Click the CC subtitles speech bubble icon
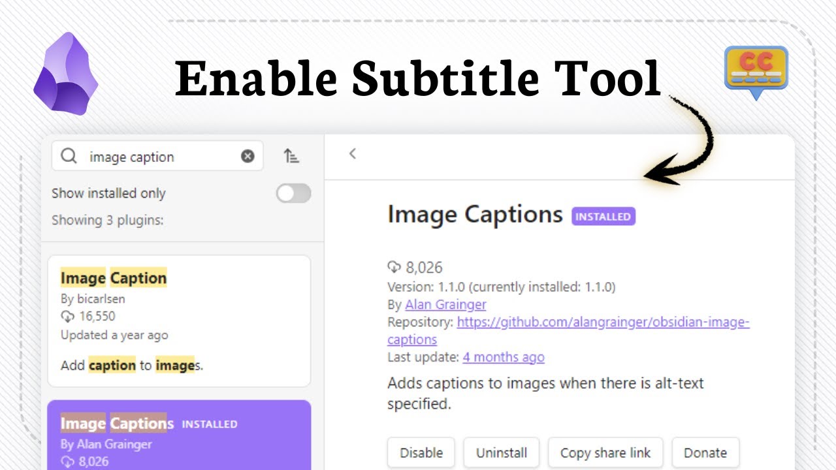The height and width of the screenshot is (470, 836). point(756,72)
